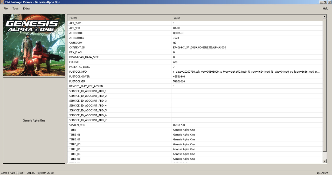Select the ATTRIBUTE2 parameter name
Viewport: 332px width, 175px height.
(x=77, y=38)
